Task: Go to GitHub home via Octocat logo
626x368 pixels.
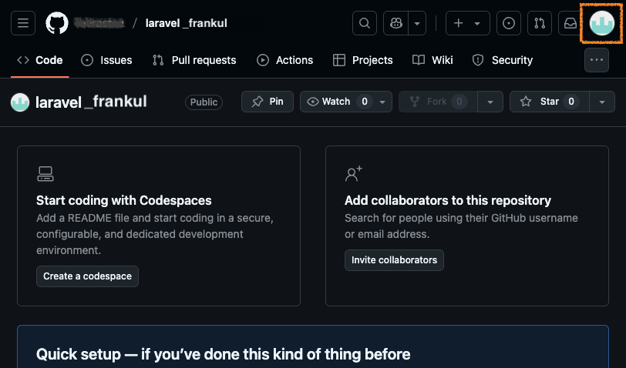Action: [x=57, y=23]
